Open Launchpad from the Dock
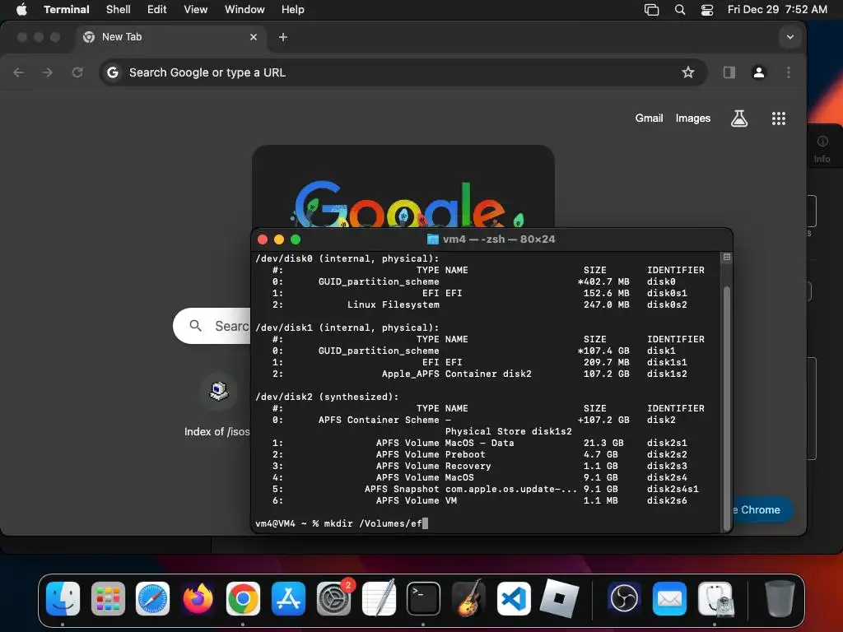 (108, 599)
